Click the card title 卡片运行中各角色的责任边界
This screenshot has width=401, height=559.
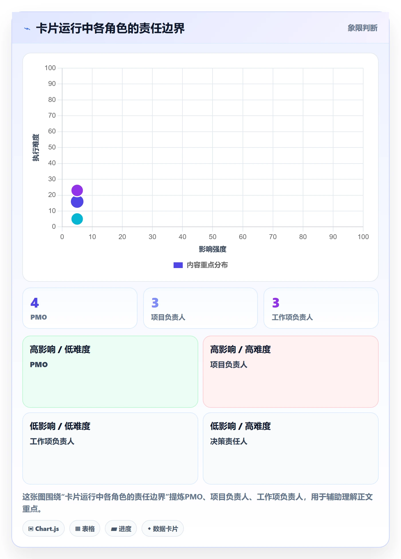110,28
